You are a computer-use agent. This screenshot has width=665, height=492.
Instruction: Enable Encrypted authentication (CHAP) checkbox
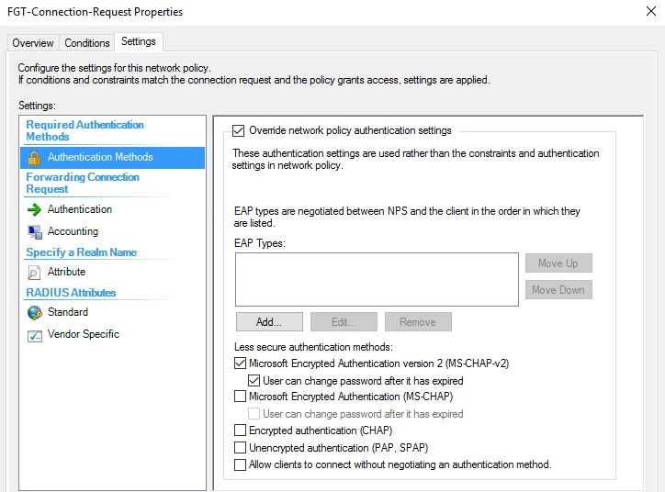click(x=240, y=430)
